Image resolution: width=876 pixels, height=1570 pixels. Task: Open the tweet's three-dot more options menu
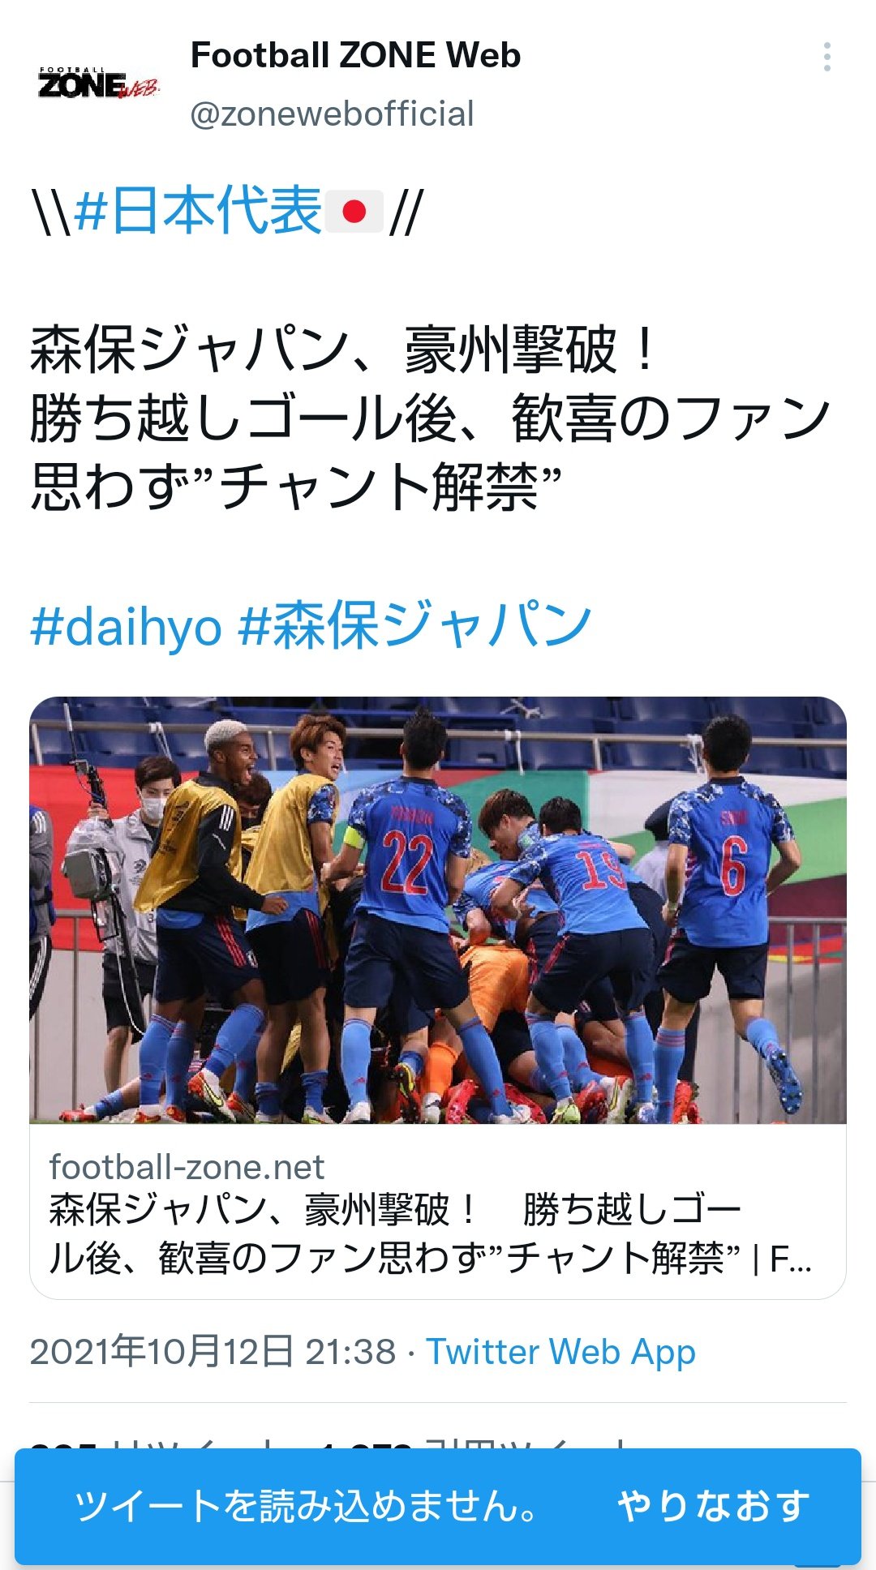point(827,57)
